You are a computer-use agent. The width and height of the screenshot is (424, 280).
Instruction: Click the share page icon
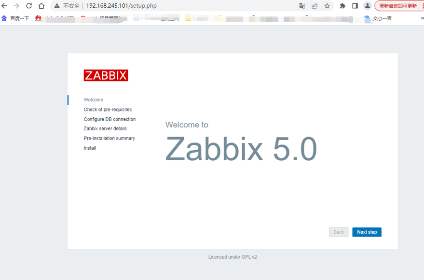pyautogui.click(x=315, y=6)
